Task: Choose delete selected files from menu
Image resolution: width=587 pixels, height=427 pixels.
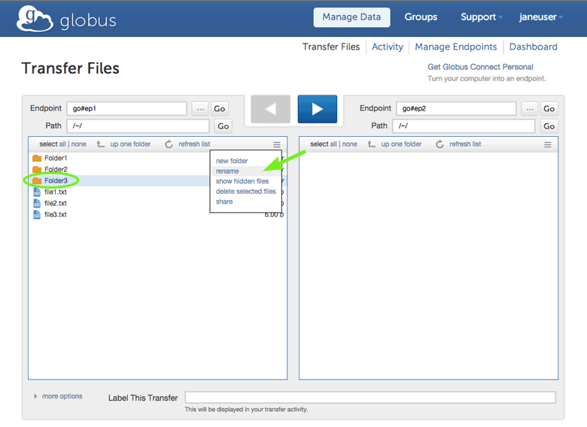Action: (245, 192)
